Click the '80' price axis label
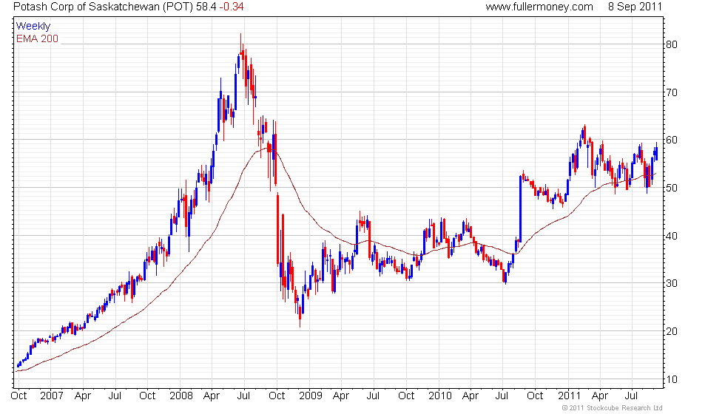 pyautogui.click(x=672, y=45)
